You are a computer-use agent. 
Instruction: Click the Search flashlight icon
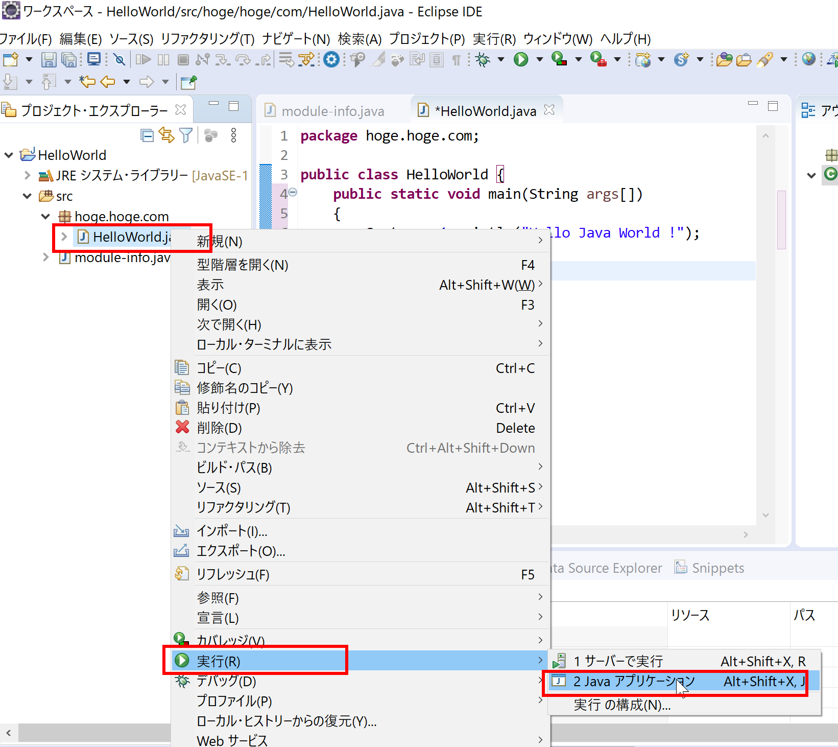pyautogui.click(x=764, y=60)
